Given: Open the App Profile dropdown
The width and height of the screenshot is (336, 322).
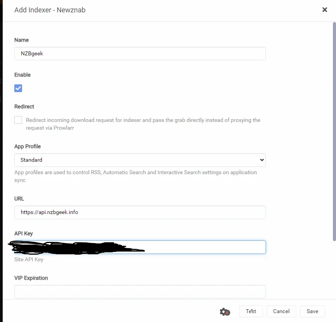Looking at the screenshot, I should (140, 160).
